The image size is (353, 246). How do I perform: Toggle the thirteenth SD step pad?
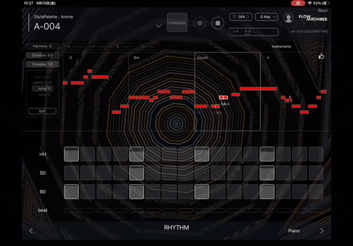point(267,173)
